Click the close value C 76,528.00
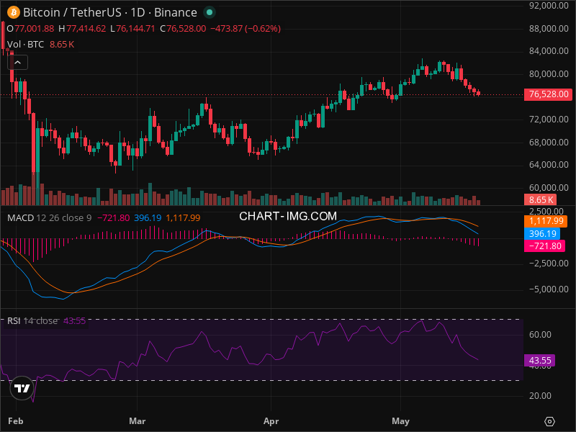 (x=183, y=29)
